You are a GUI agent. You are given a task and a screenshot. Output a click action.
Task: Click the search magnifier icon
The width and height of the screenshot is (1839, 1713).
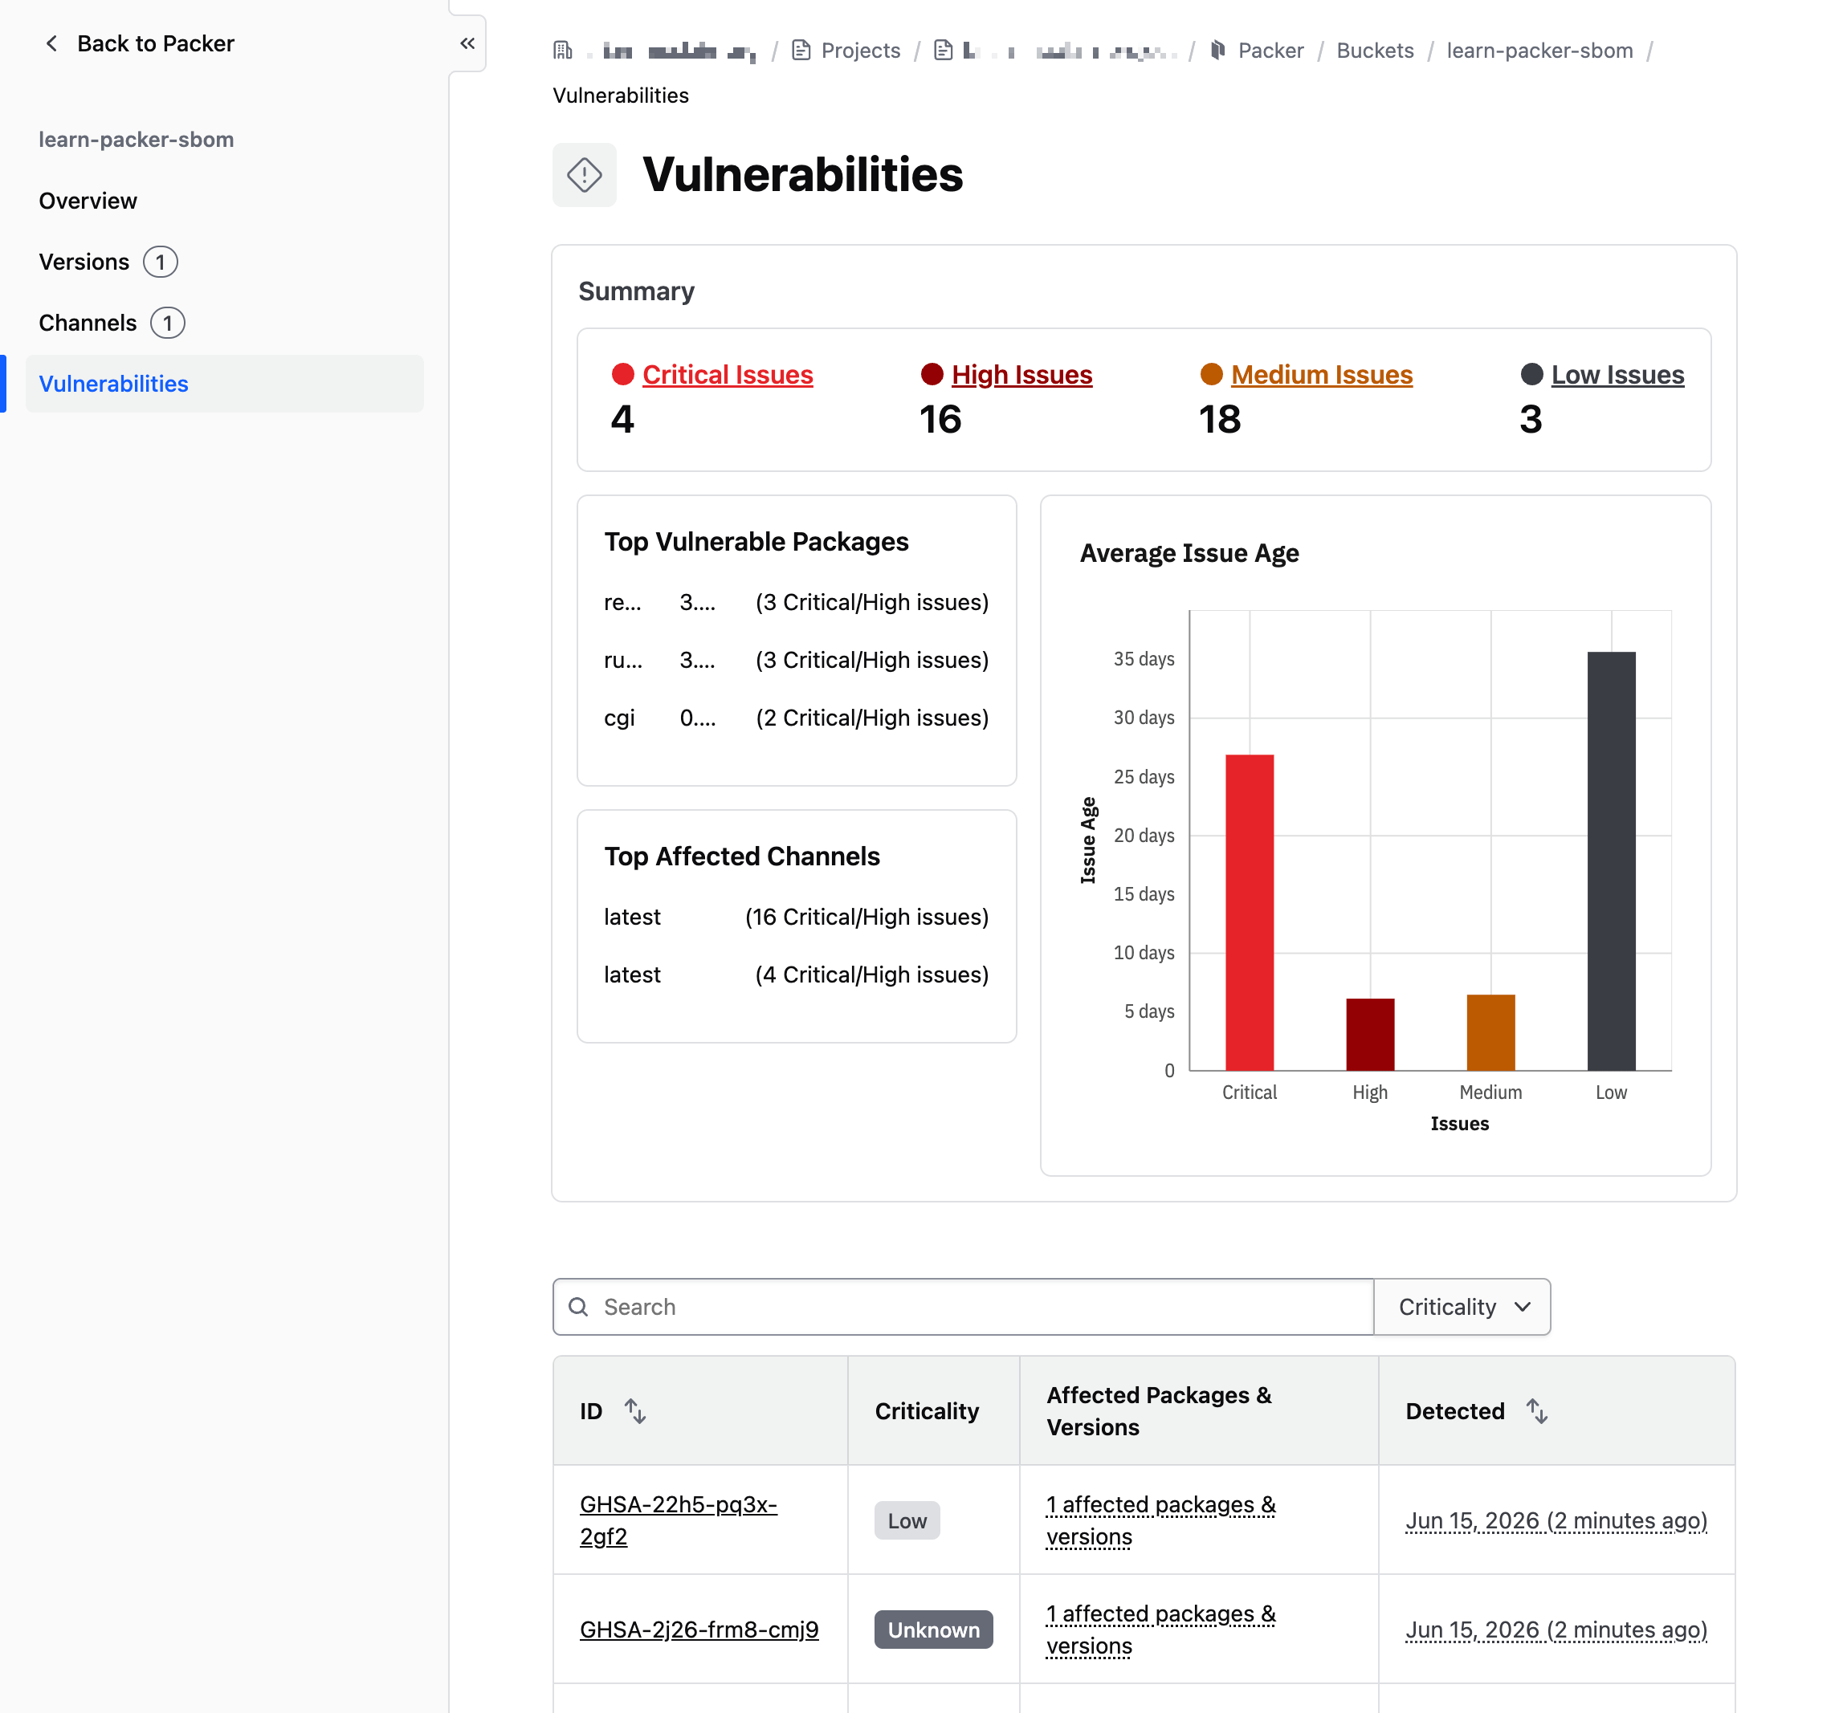pos(578,1306)
